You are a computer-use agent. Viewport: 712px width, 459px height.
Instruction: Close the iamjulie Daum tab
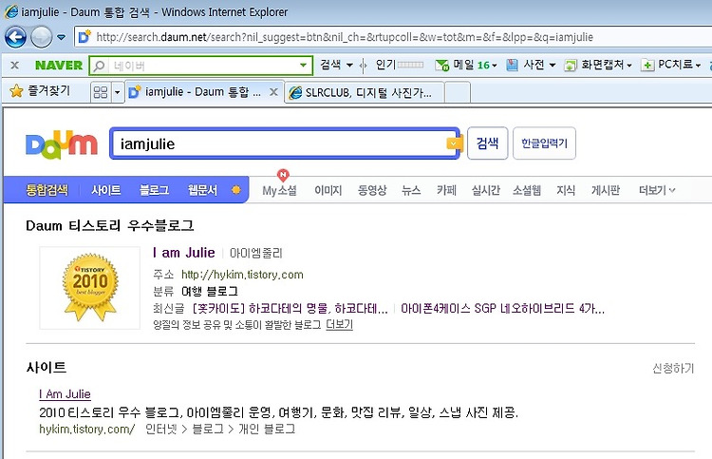pyautogui.click(x=273, y=92)
